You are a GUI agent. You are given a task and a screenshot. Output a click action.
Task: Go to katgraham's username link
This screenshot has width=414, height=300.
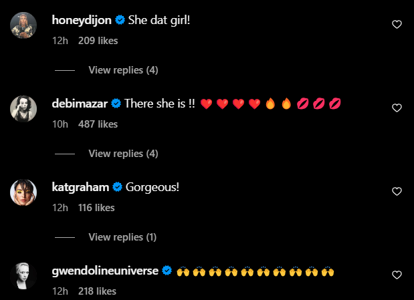[80, 187]
